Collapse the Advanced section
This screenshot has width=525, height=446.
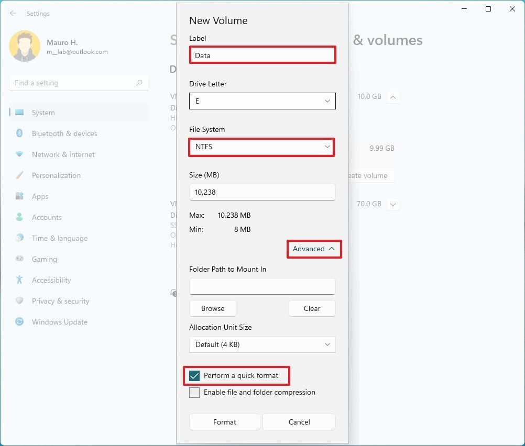[x=313, y=249]
